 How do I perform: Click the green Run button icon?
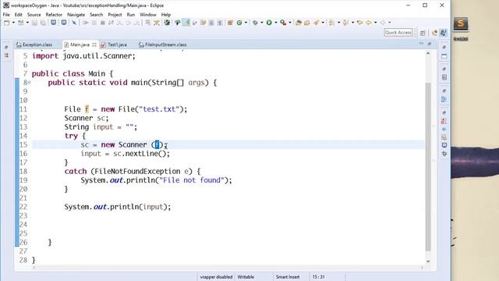[269, 23]
